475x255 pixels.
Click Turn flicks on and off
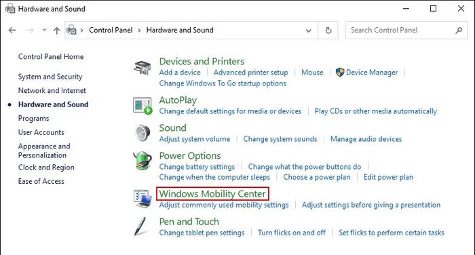coord(291,233)
